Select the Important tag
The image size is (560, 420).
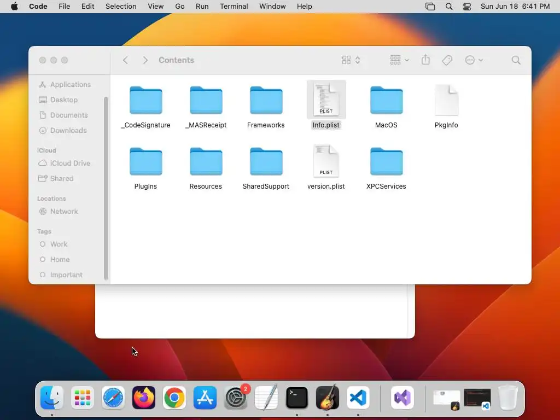pos(61,275)
